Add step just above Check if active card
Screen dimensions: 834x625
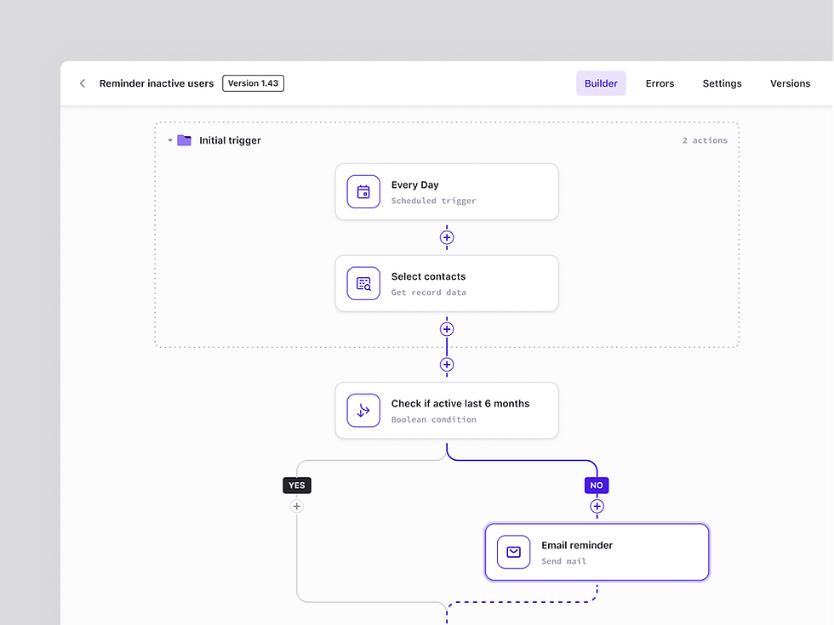click(447, 365)
